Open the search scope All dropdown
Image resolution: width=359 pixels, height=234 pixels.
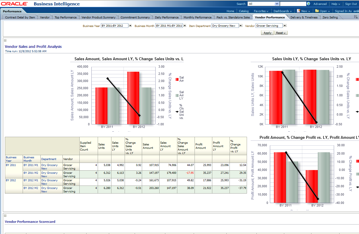click(277, 4)
